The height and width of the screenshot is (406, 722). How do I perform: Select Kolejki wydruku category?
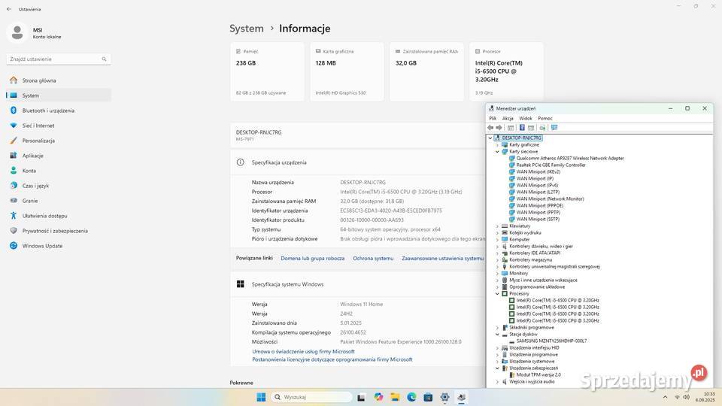[525, 233]
